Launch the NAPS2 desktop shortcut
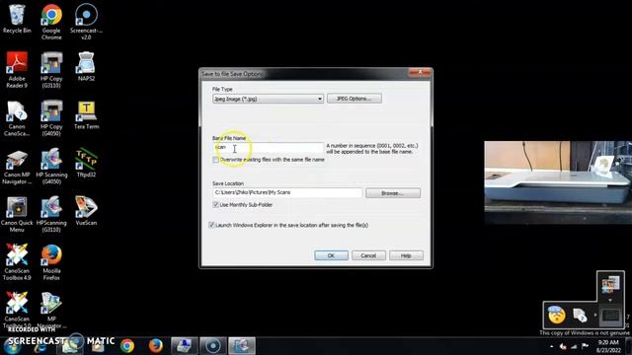This screenshot has width=632, height=355. point(86,66)
